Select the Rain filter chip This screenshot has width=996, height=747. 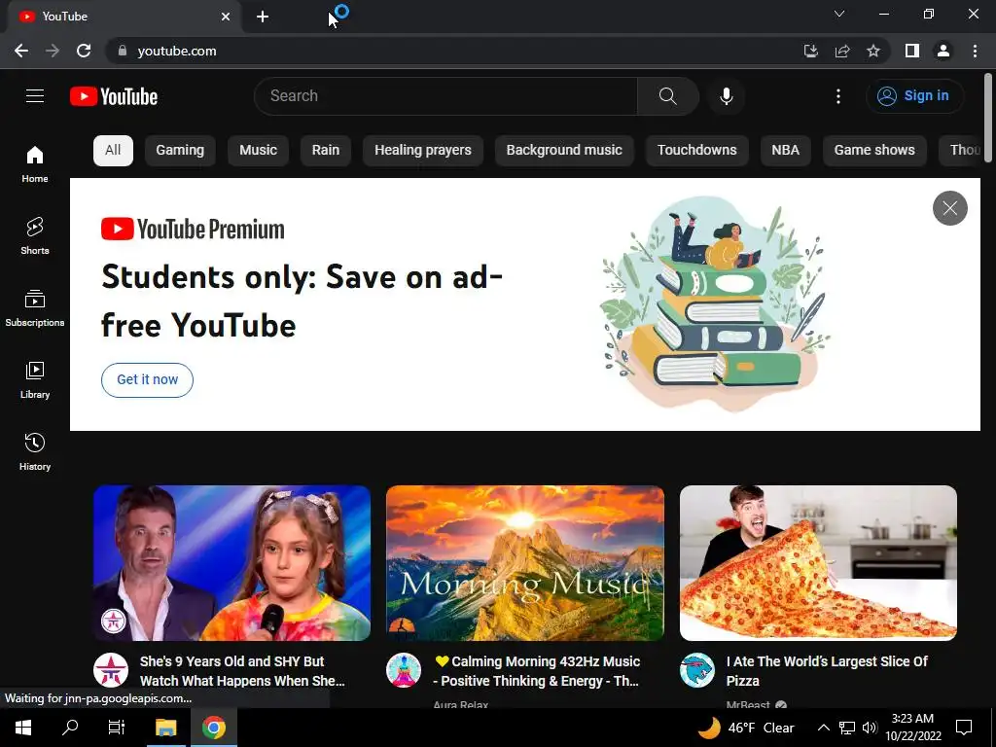click(x=325, y=151)
